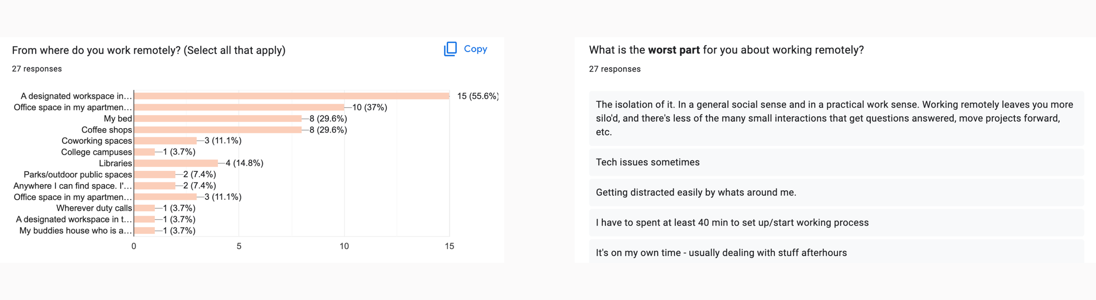The image size is (1096, 300).
Task: Click the "My bed" bar in the chart
Action: coord(217,119)
